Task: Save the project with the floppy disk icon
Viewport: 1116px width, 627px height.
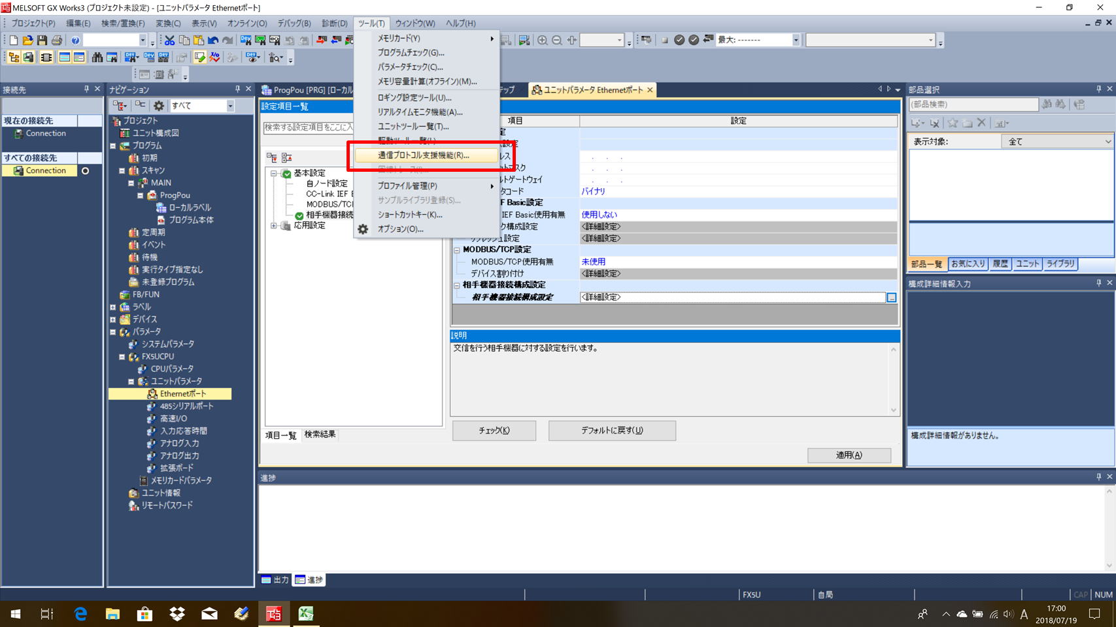Action: click(42, 40)
